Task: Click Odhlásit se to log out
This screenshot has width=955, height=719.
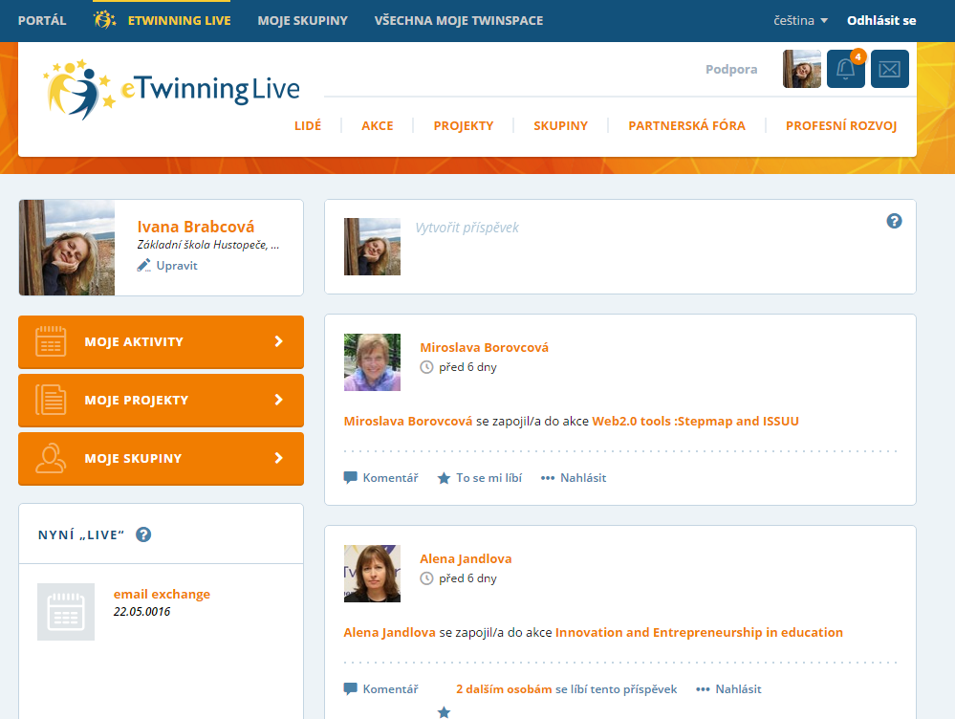Action: (881, 20)
